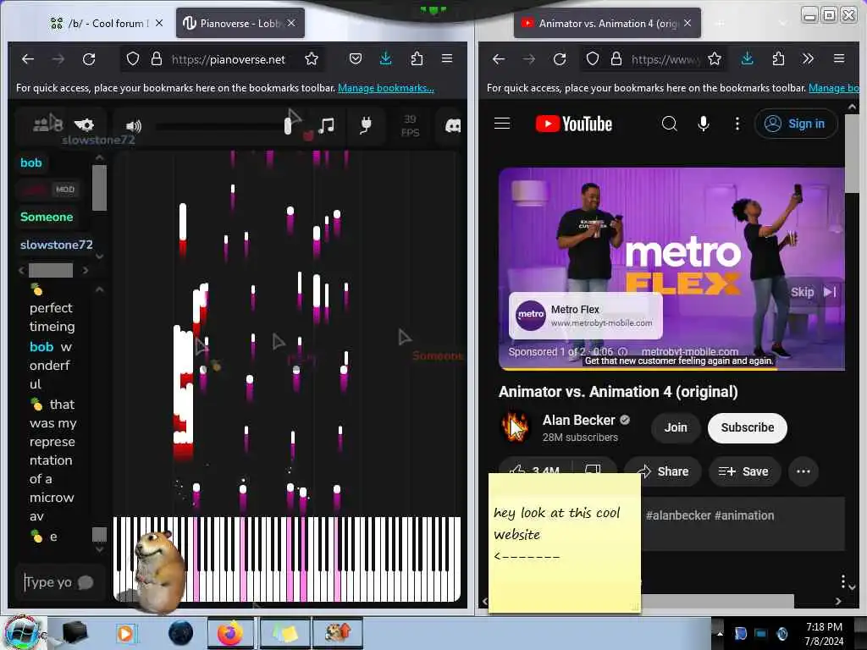Click the pianoverse.net address bar
This screenshot has height=650, width=867.
228,59
